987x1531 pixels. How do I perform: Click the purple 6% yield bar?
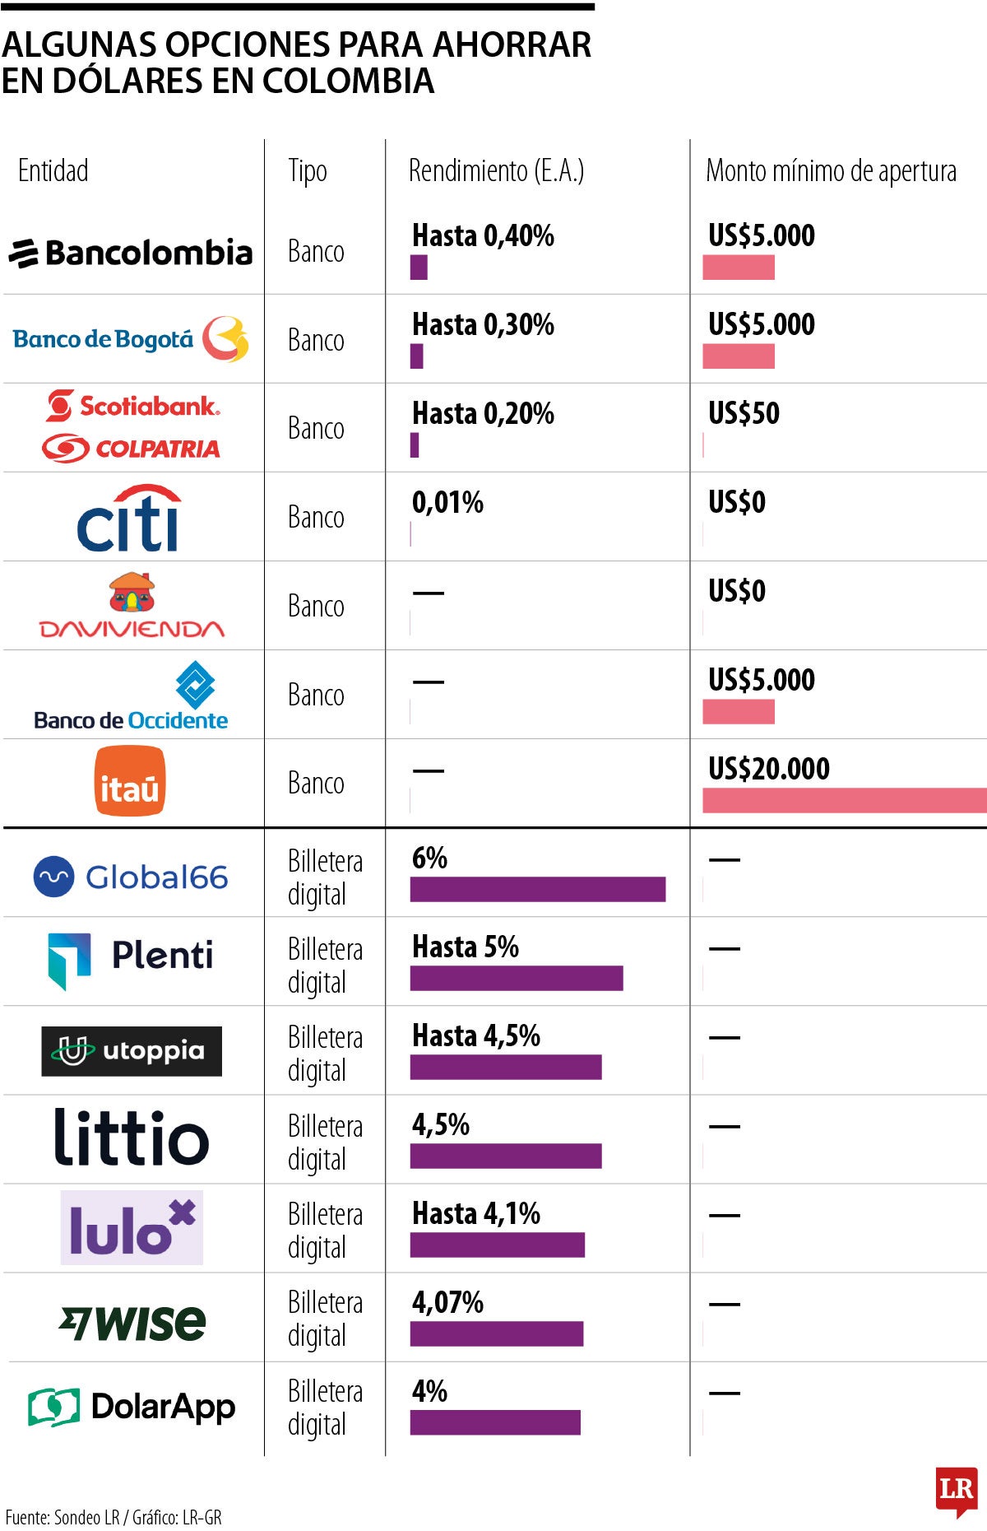tap(537, 890)
